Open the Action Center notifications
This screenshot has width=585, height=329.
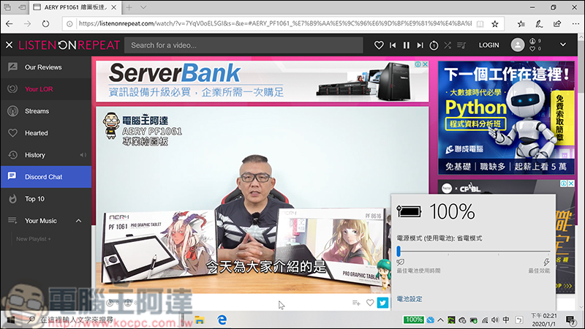coord(570,320)
